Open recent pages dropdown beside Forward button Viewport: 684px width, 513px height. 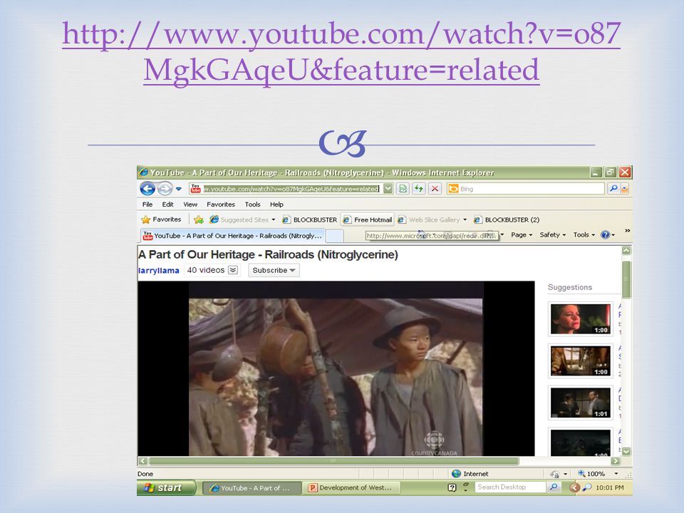[x=178, y=189]
